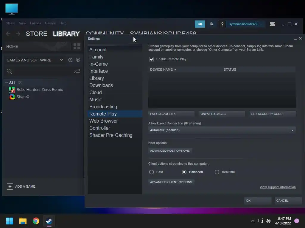Click the Unpair Devices button
305x228 pixels.
[x=222, y=114]
